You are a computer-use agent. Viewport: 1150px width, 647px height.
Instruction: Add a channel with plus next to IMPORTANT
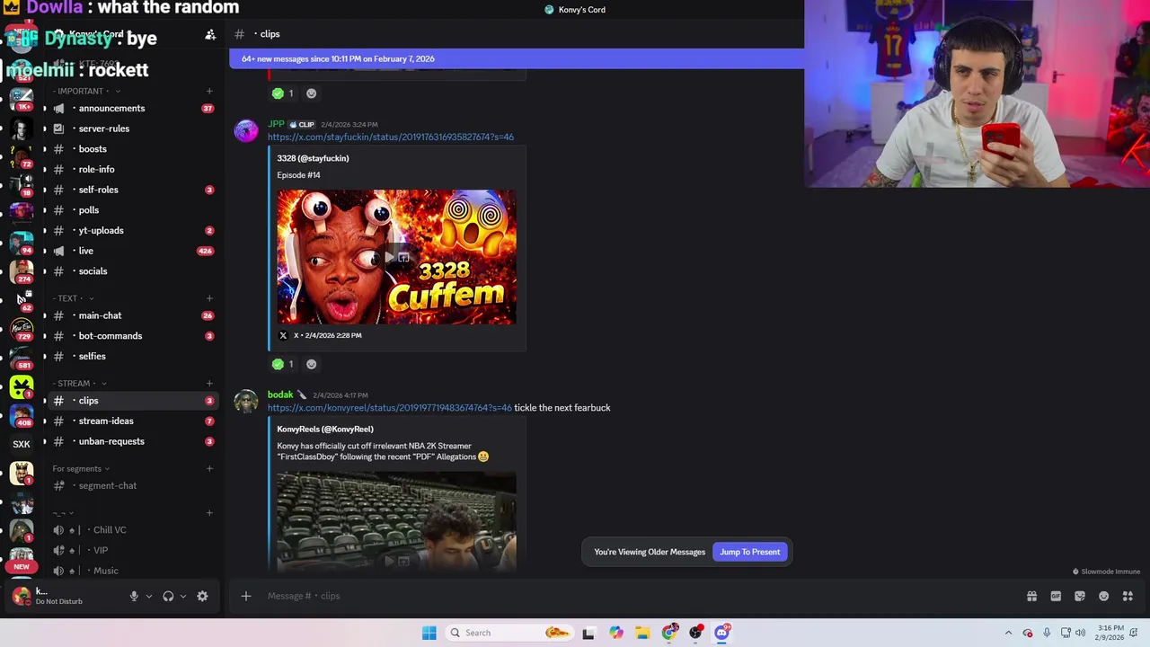click(x=209, y=91)
